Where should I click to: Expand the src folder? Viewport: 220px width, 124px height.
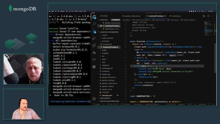103,56
